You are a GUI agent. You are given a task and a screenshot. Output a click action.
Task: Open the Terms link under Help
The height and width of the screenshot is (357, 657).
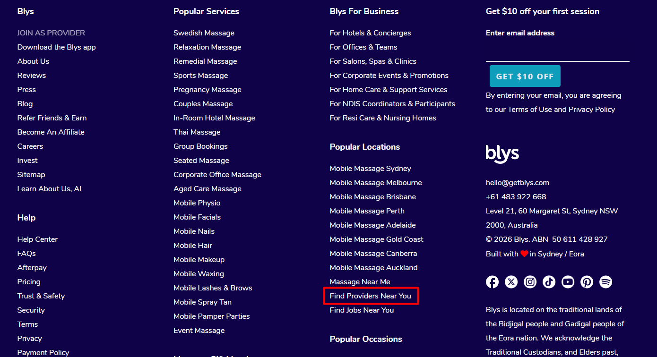point(27,324)
